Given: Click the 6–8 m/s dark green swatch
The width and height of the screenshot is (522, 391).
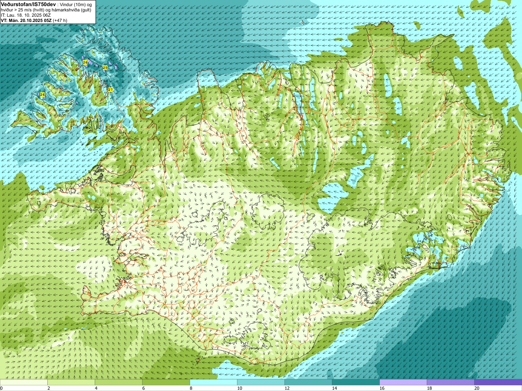Looking at the screenshot, I should 166,382.
